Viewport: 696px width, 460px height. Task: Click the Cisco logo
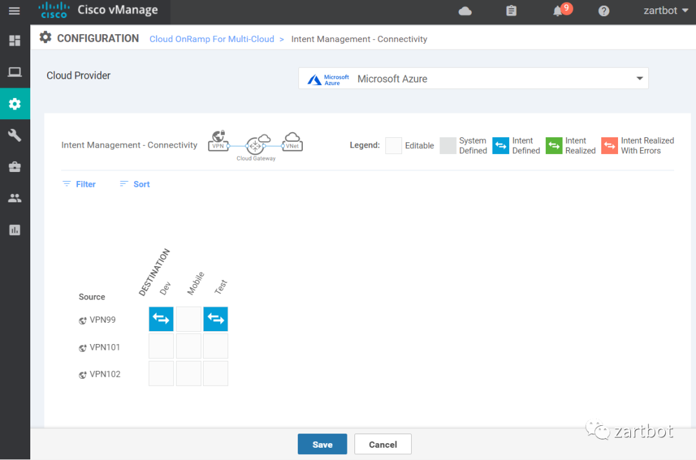53,10
